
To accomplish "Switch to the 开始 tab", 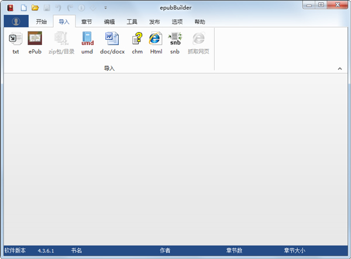I will click(41, 22).
